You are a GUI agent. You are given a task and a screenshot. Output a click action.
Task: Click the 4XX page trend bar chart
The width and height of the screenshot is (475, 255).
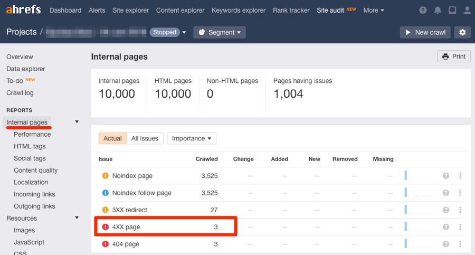(418, 227)
